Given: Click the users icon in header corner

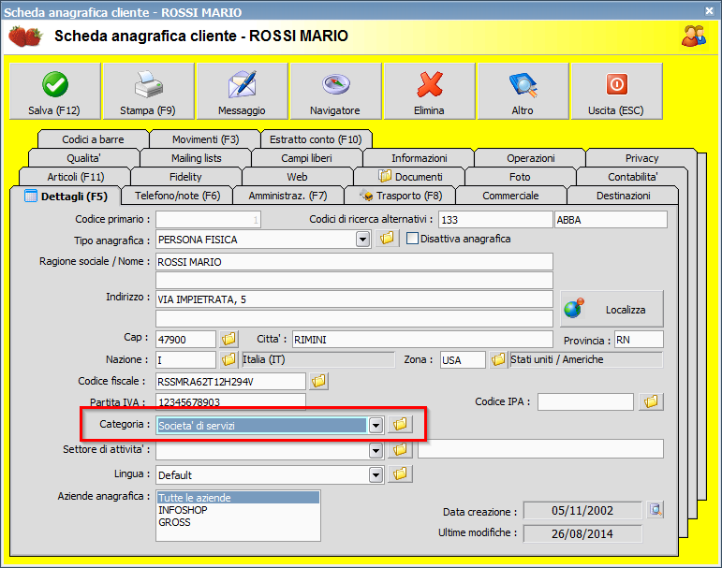Looking at the screenshot, I should point(694,36).
